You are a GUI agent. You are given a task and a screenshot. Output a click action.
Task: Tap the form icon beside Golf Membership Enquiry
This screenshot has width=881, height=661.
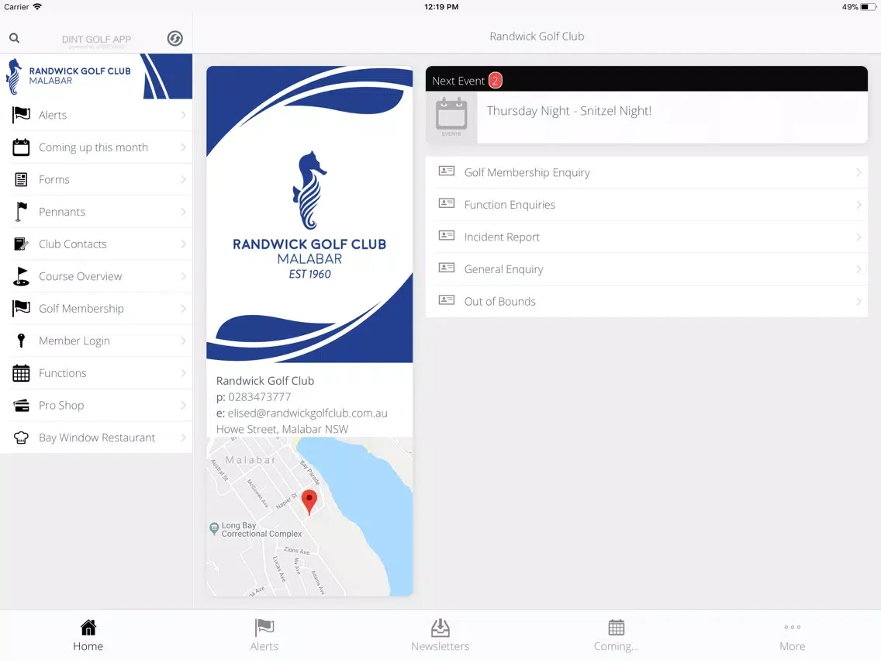447,171
